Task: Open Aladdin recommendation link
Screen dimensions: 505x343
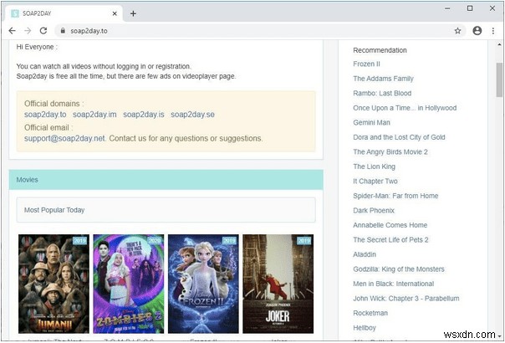Action: pos(365,254)
